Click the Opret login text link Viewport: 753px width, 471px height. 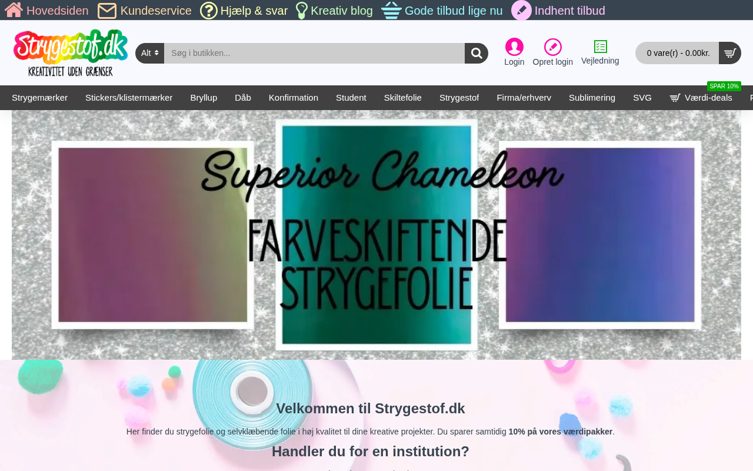click(553, 62)
